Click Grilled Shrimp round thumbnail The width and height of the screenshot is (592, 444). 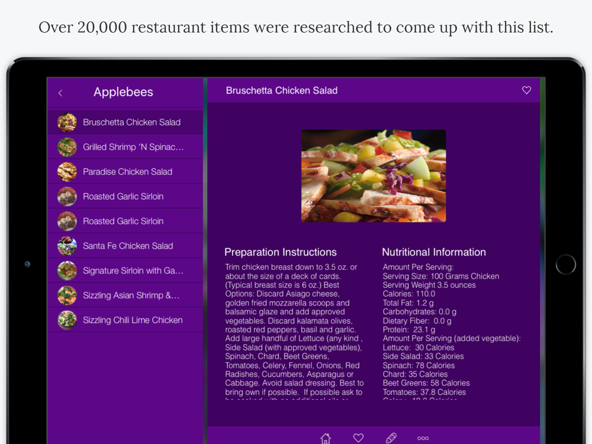tap(67, 147)
